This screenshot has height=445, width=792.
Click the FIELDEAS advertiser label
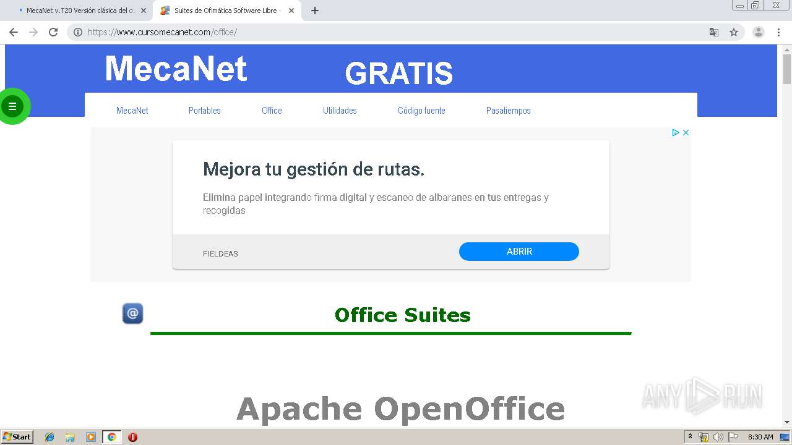click(x=220, y=253)
